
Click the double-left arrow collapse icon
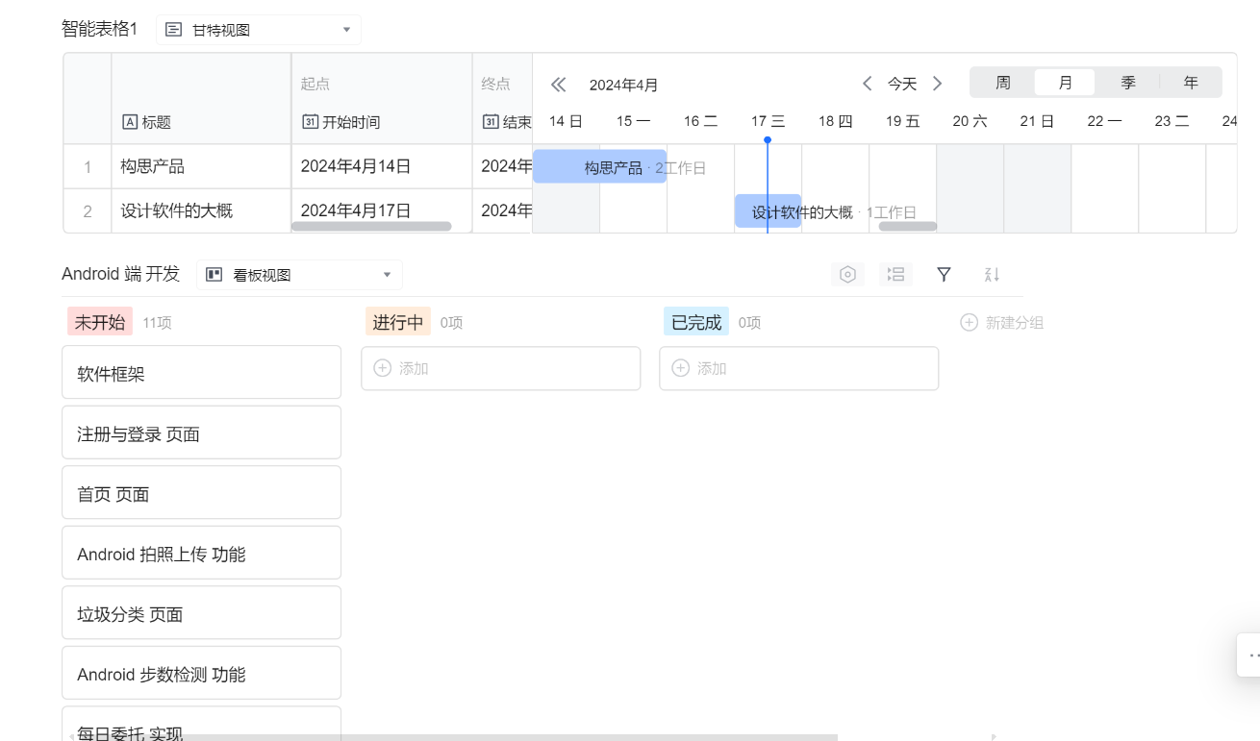coord(558,85)
